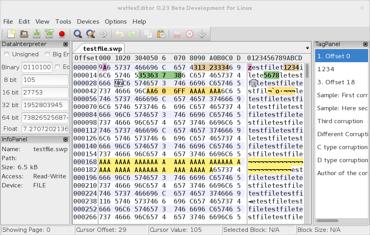The height and width of the screenshot is (235, 370).
Task: Open the Edit menu
Action: (24, 21)
